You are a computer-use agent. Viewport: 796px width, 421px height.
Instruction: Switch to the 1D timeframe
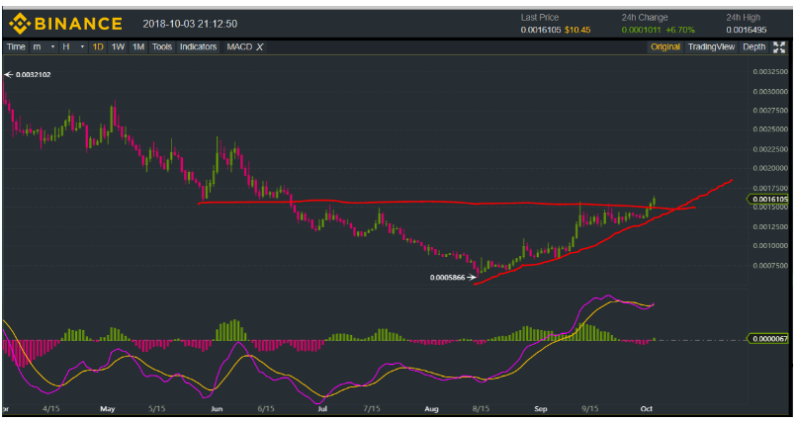[97, 46]
